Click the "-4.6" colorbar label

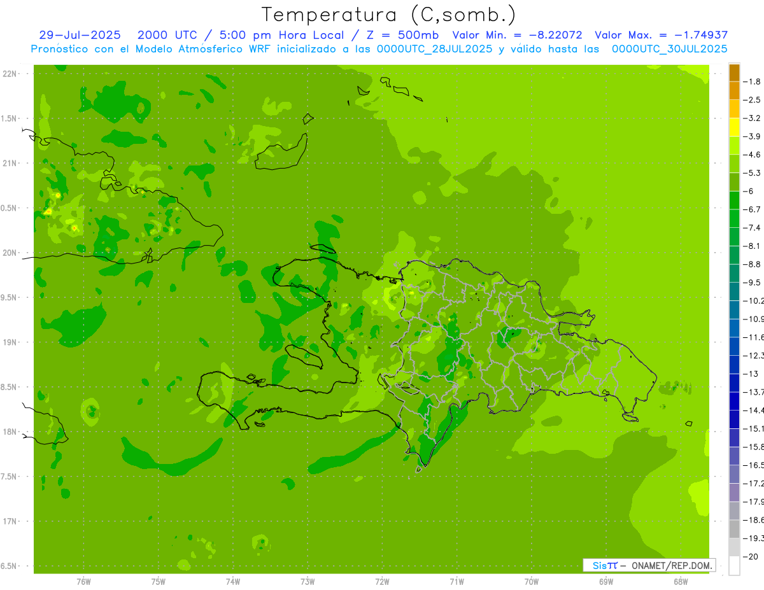click(753, 155)
